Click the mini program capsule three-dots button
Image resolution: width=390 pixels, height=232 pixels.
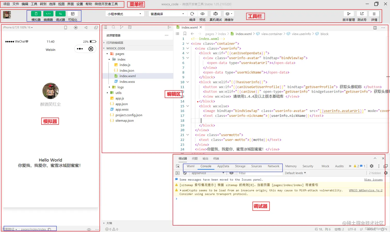pyautogui.click(x=80, y=49)
